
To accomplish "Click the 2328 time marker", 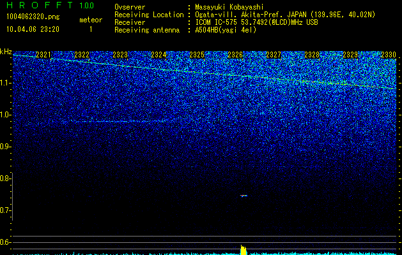I will pos(312,55).
